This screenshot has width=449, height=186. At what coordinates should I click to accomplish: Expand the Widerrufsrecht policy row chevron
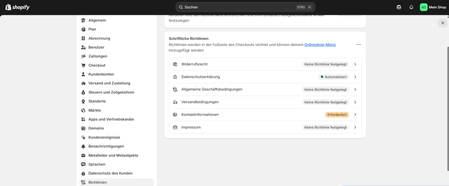[x=355, y=64]
